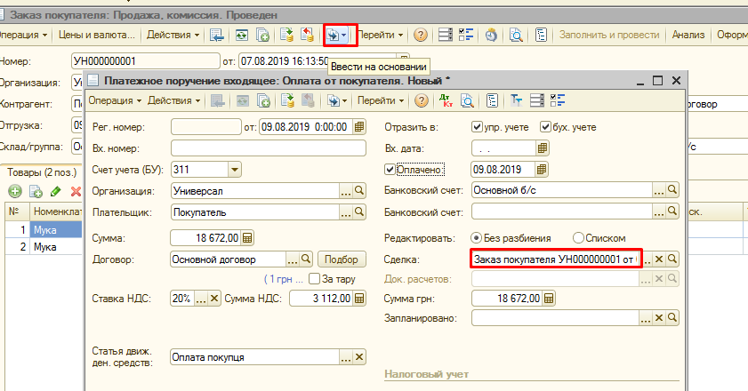Image resolution: width=748 pixels, height=391 pixels.
Task: Click into Рег. номер input field
Action: click(x=206, y=127)
